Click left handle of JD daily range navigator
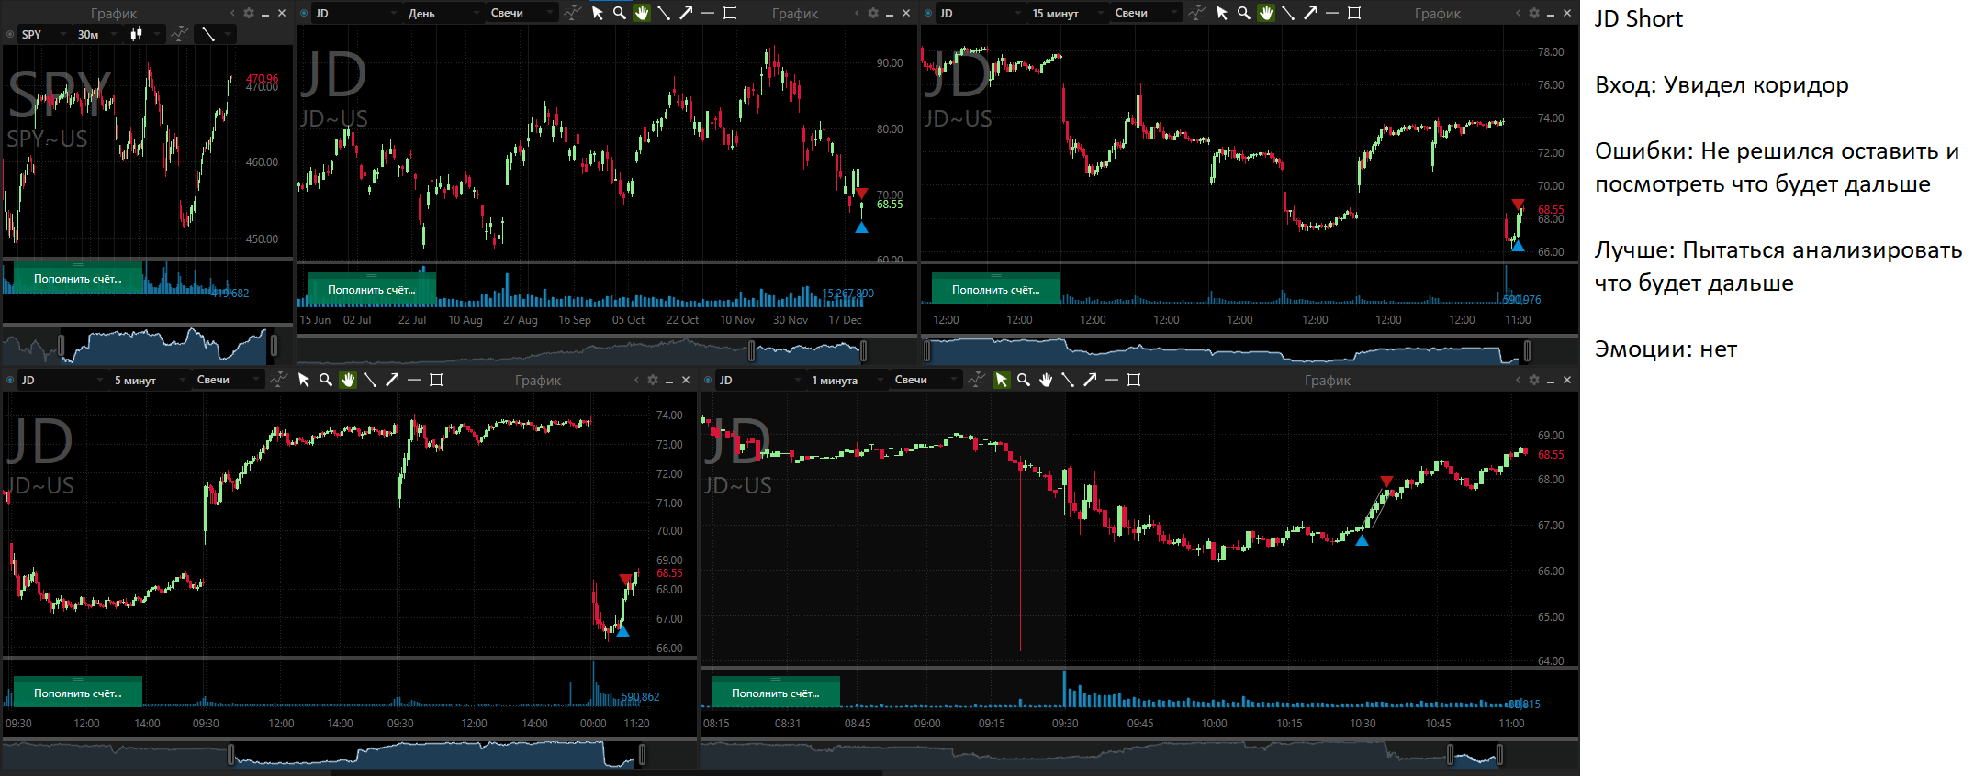 pyautogui.click(x=752, y=350)
